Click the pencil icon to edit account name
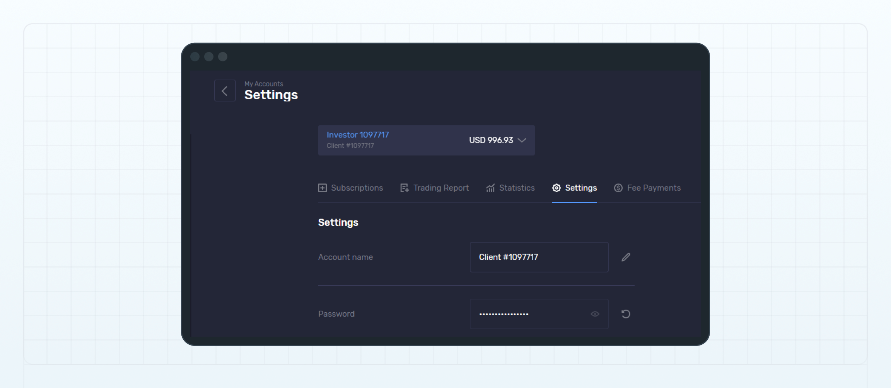The image size is (891, 388). [x=626, y=257]
